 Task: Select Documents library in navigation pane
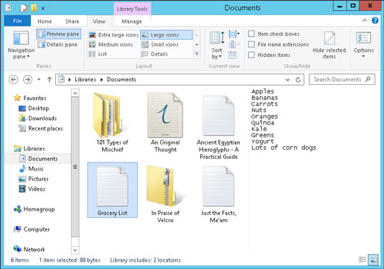point(39,158)
